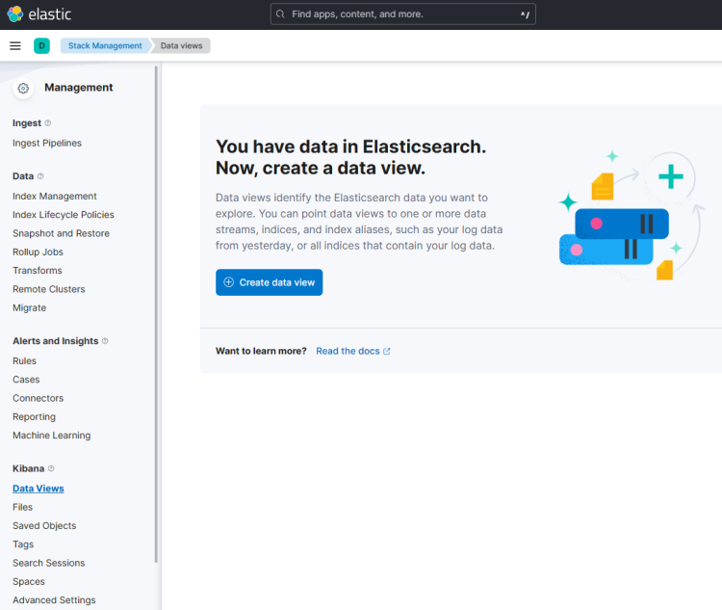Open the D space avatar
722x610 pixels.
tap(42, 45)
